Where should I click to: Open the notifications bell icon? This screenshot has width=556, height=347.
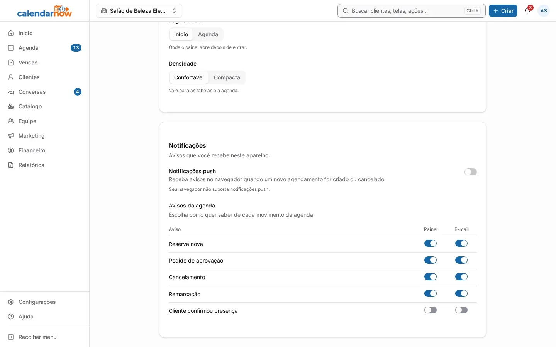tap(527, 11)
